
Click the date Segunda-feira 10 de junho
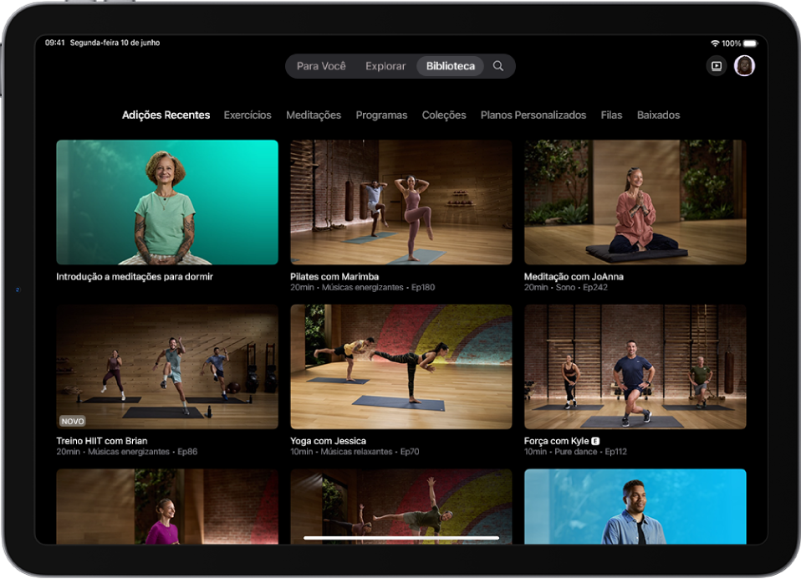115,43
